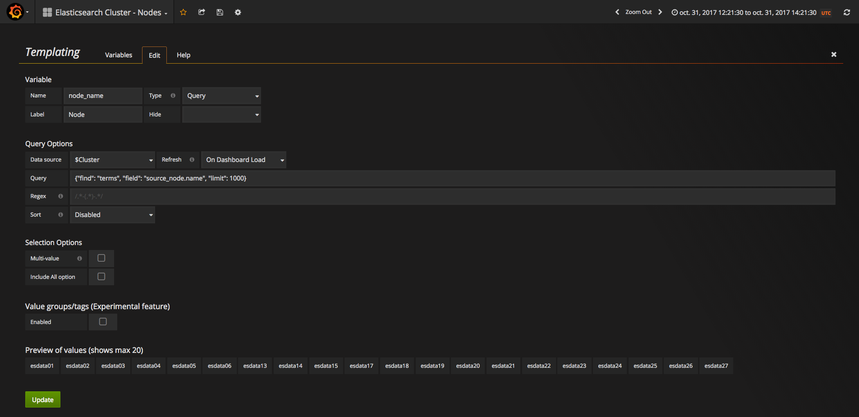The width and height of the screenshot is (859, 417).
Task: Click the Regex input field
Action: (452, 196)
